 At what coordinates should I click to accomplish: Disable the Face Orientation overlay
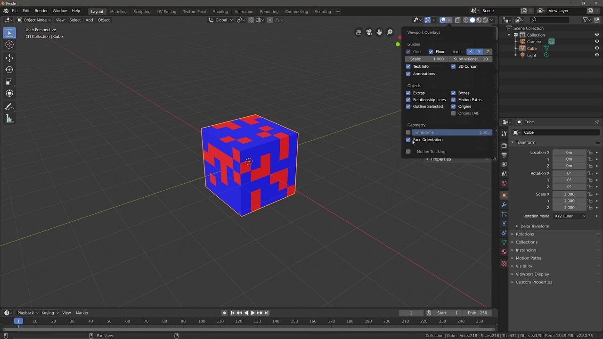tap(408, 140)
